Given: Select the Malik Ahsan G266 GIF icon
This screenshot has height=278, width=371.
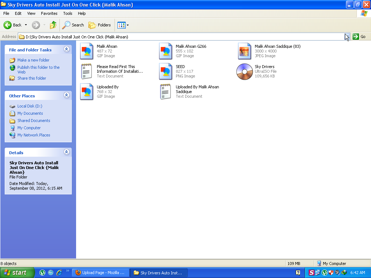Looking at the screenshot, I should click(x=166, y=51).
